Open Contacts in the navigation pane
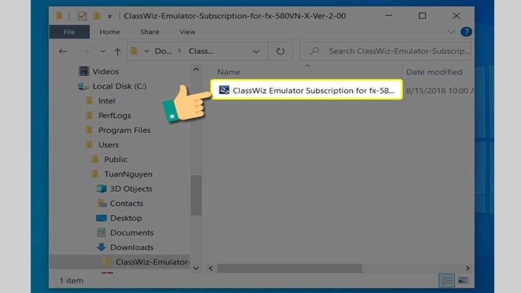Image resolution: width=521 pixels, height=293 pixels. (126, 203)
